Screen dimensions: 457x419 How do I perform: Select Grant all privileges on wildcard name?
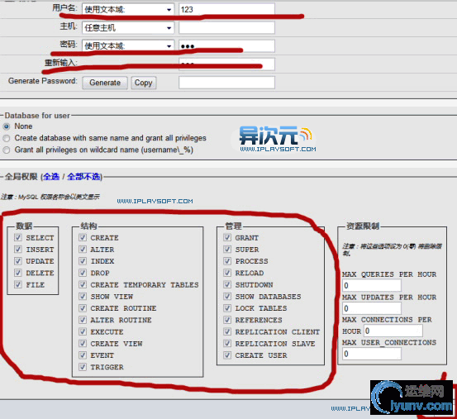7,150
